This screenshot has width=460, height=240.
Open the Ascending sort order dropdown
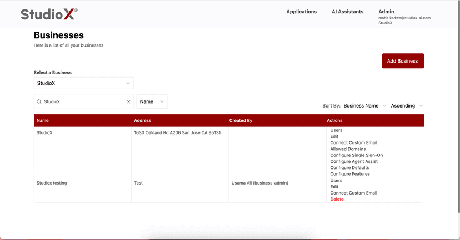pos(407,106)
